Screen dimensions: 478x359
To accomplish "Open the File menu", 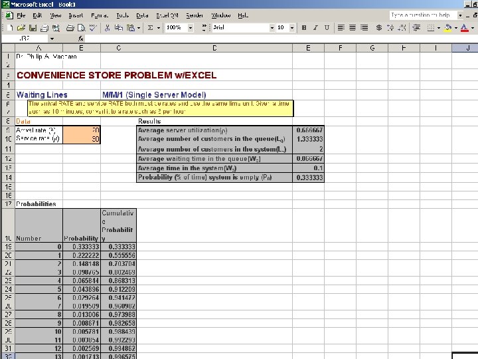I will 21,15.
